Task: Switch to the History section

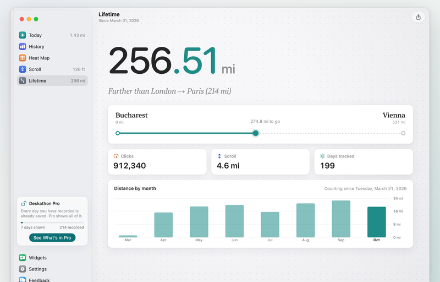Action: 52,46
